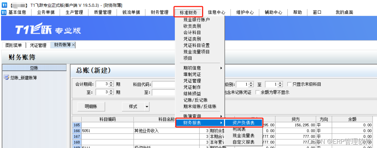Screen dimensions: 377x148
Task: Choose 凭证管理 in the dropdown menu
Action: point(192,81)
